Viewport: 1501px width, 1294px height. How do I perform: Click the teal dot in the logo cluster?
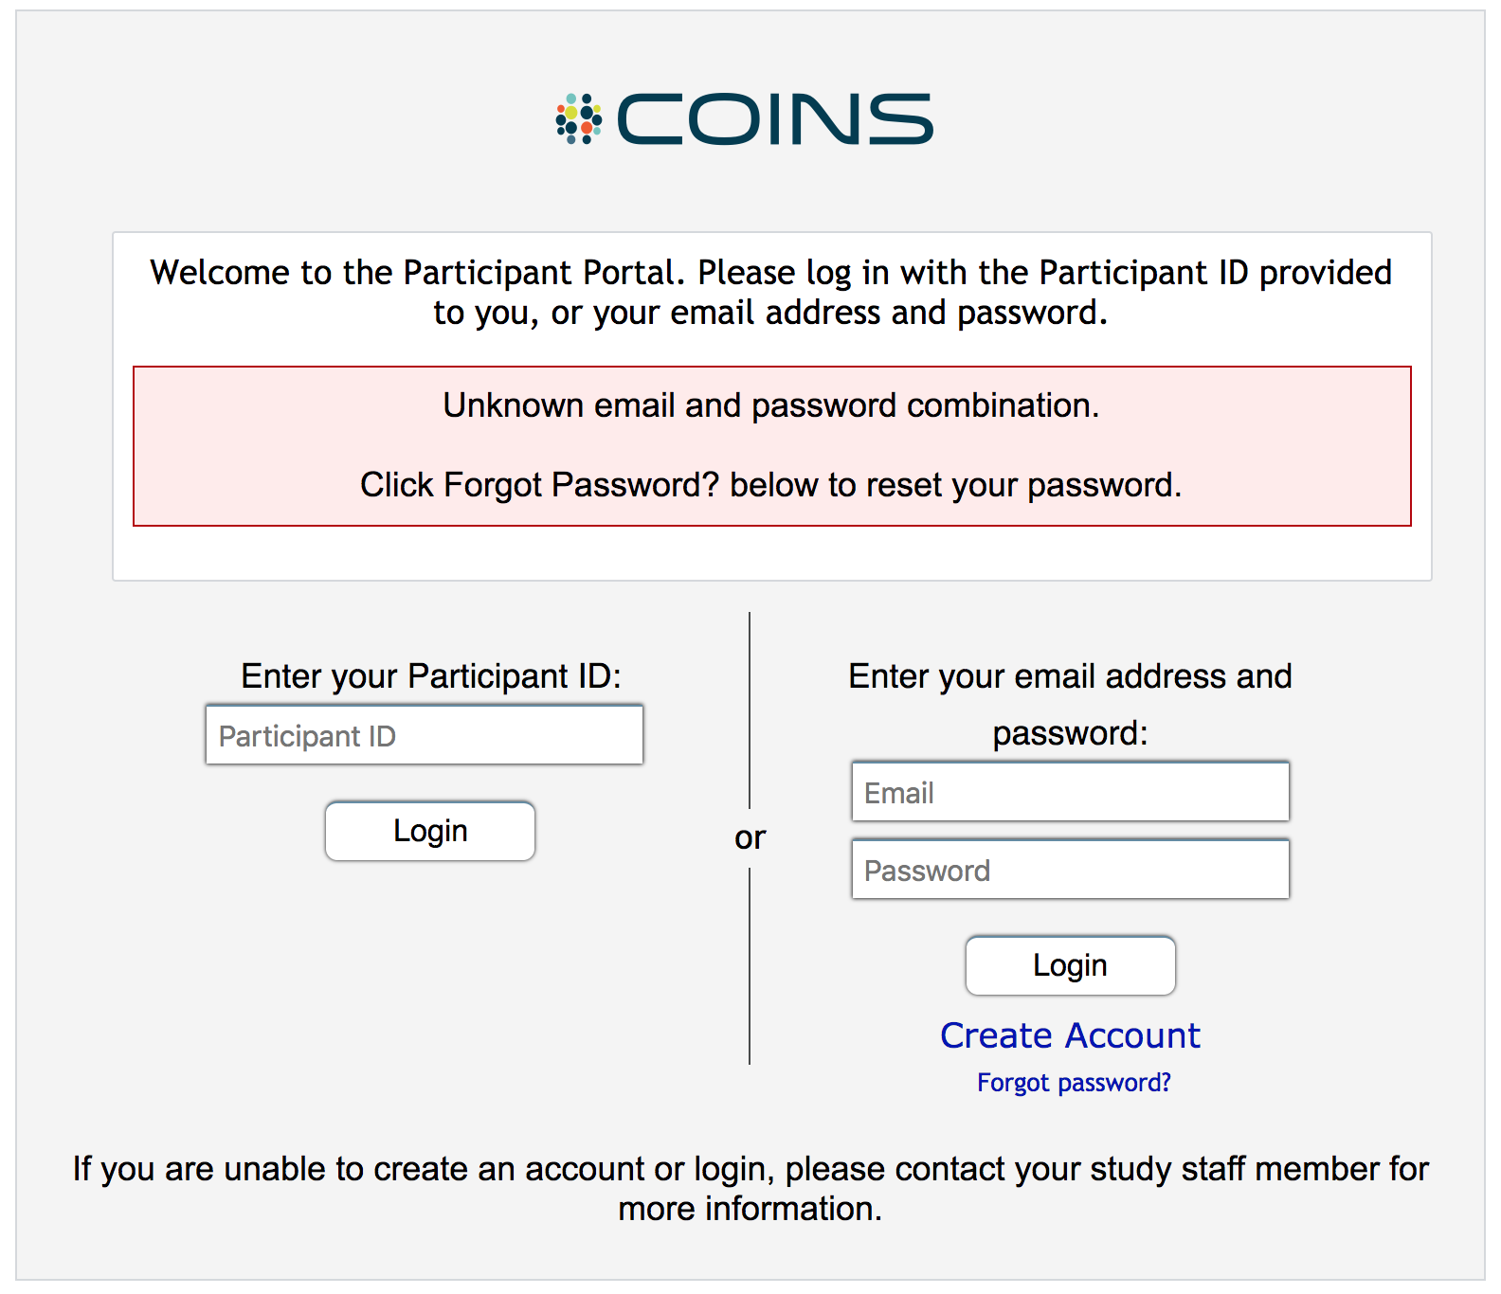coord(571,98)
